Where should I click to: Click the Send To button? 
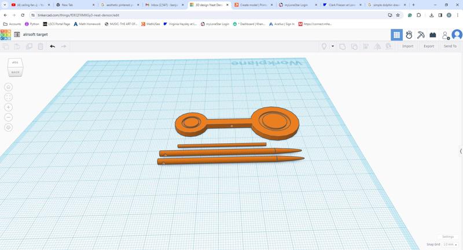click(450, 46)
